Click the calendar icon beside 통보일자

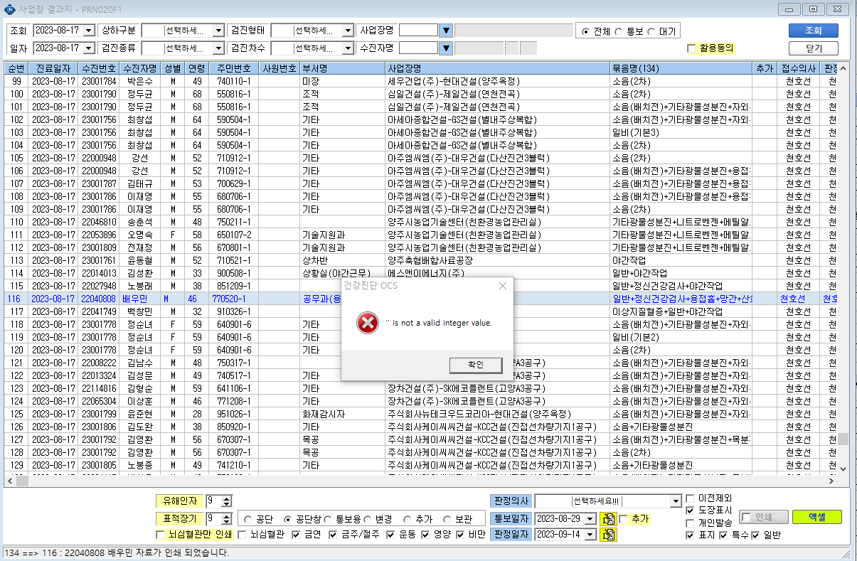607,518
